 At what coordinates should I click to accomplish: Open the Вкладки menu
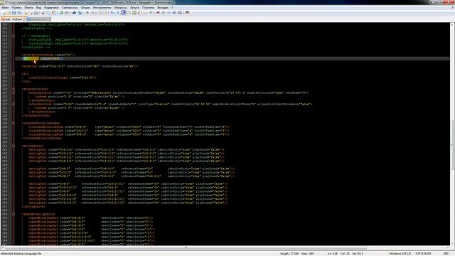(x=163, y=8)
